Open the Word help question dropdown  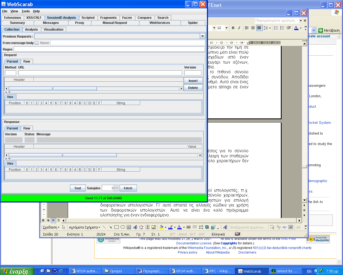coord(301,20)
